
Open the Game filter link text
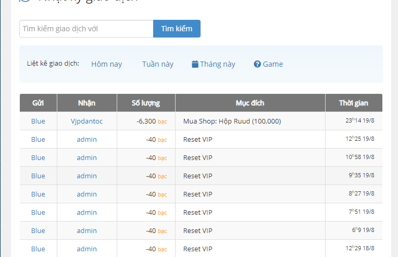pos(273,64)
